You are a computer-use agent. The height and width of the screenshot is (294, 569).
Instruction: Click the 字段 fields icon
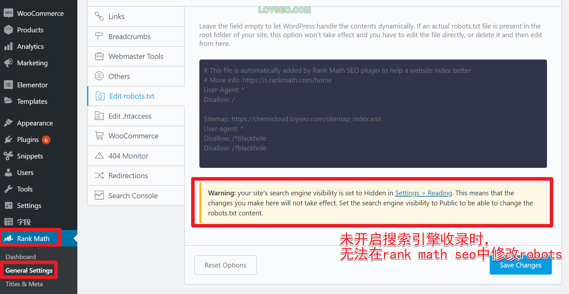[8, 222]
